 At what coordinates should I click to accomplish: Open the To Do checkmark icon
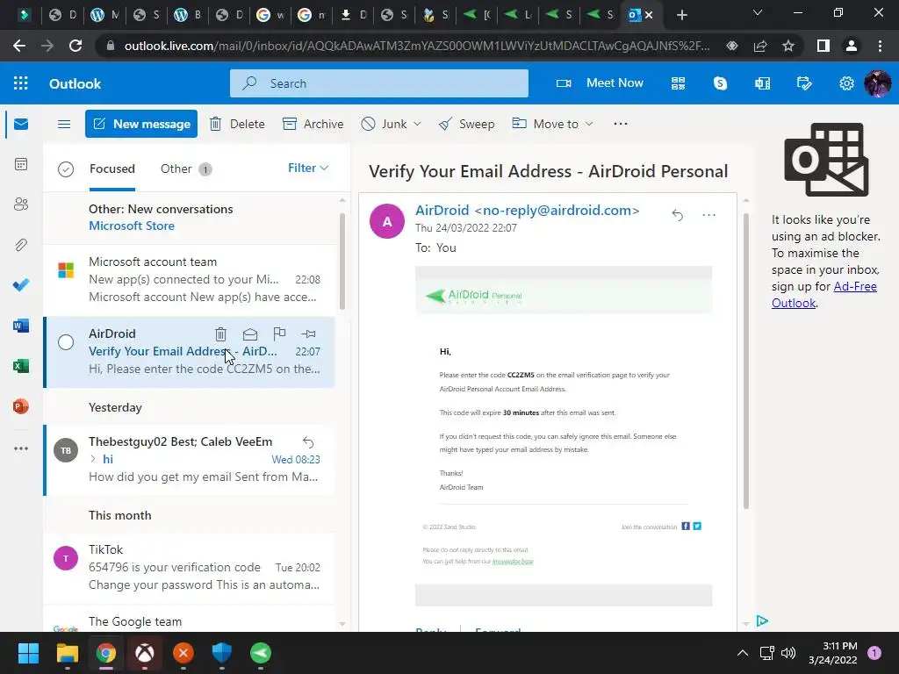pyautogui.click(x=21, y=285)
